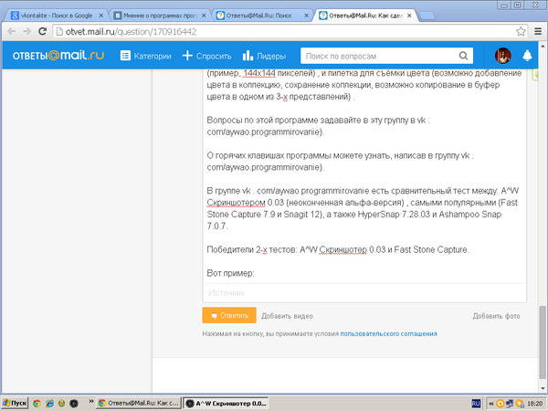This screenshot has height=411, width=548.
Task: Open the Chrome hamburger menu
Action: tap(538, 31)
